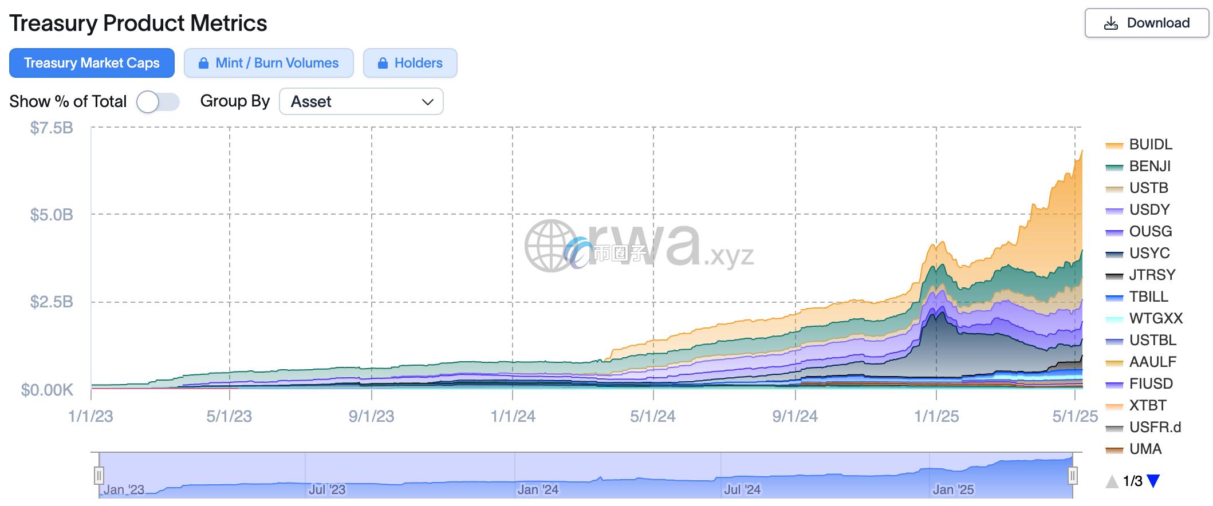Click the JTRSY legend line icon
Image resolution: width=1213 pixels, height=506 pixels.
tap(1114, 276)
